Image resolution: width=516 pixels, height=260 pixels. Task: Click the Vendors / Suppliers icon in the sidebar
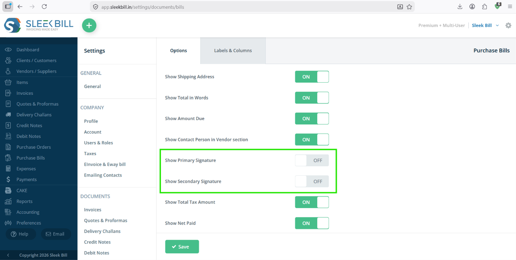click(8, 71)
